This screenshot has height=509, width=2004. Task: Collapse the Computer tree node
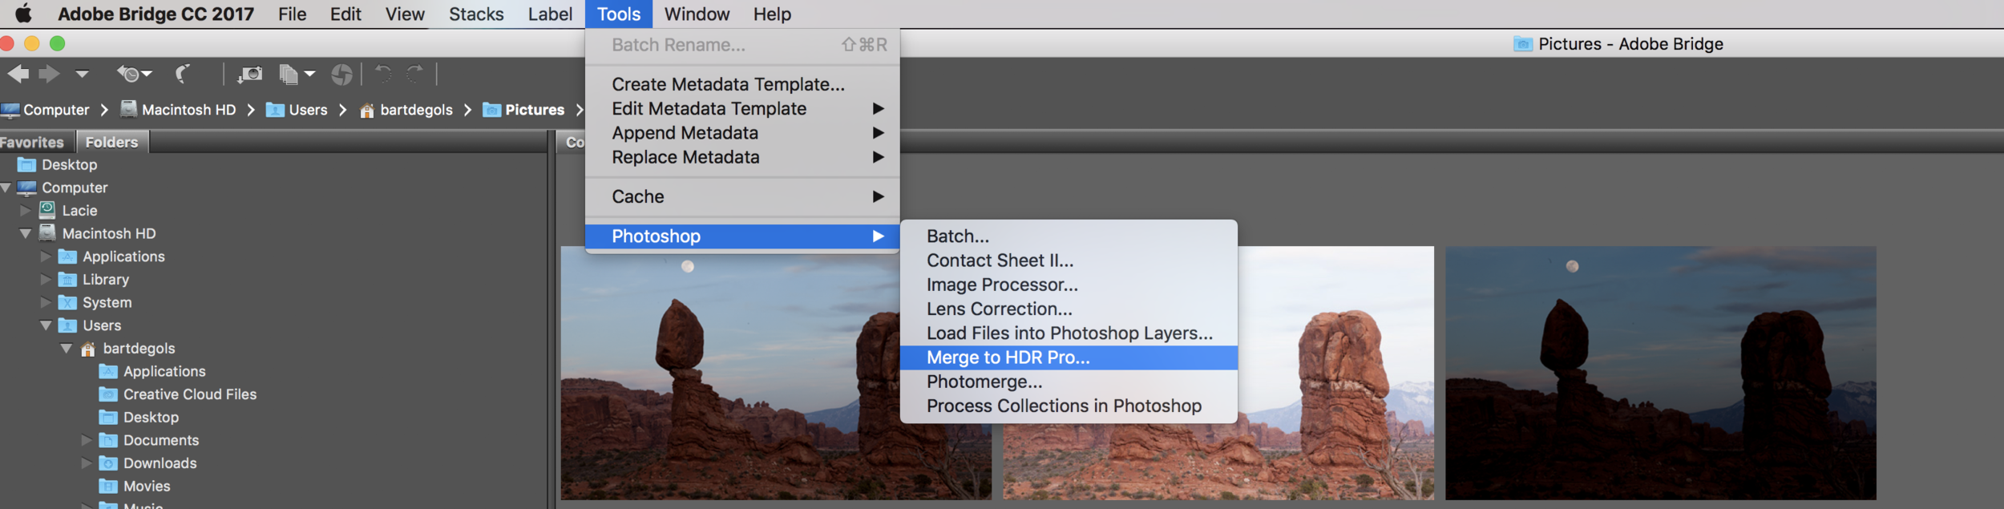6,188
